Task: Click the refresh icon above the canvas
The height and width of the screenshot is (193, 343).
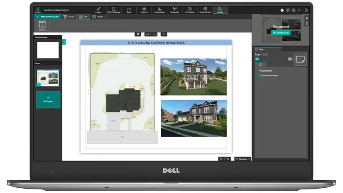Action: (138, 34)
